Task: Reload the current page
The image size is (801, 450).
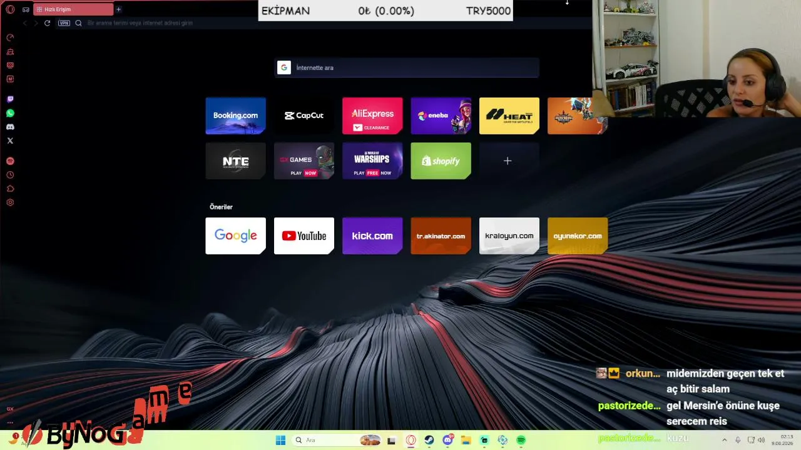Action: tap(47, 23)
